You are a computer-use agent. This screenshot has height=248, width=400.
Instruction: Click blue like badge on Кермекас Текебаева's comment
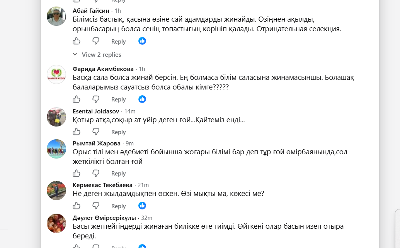tap(142, 206)
